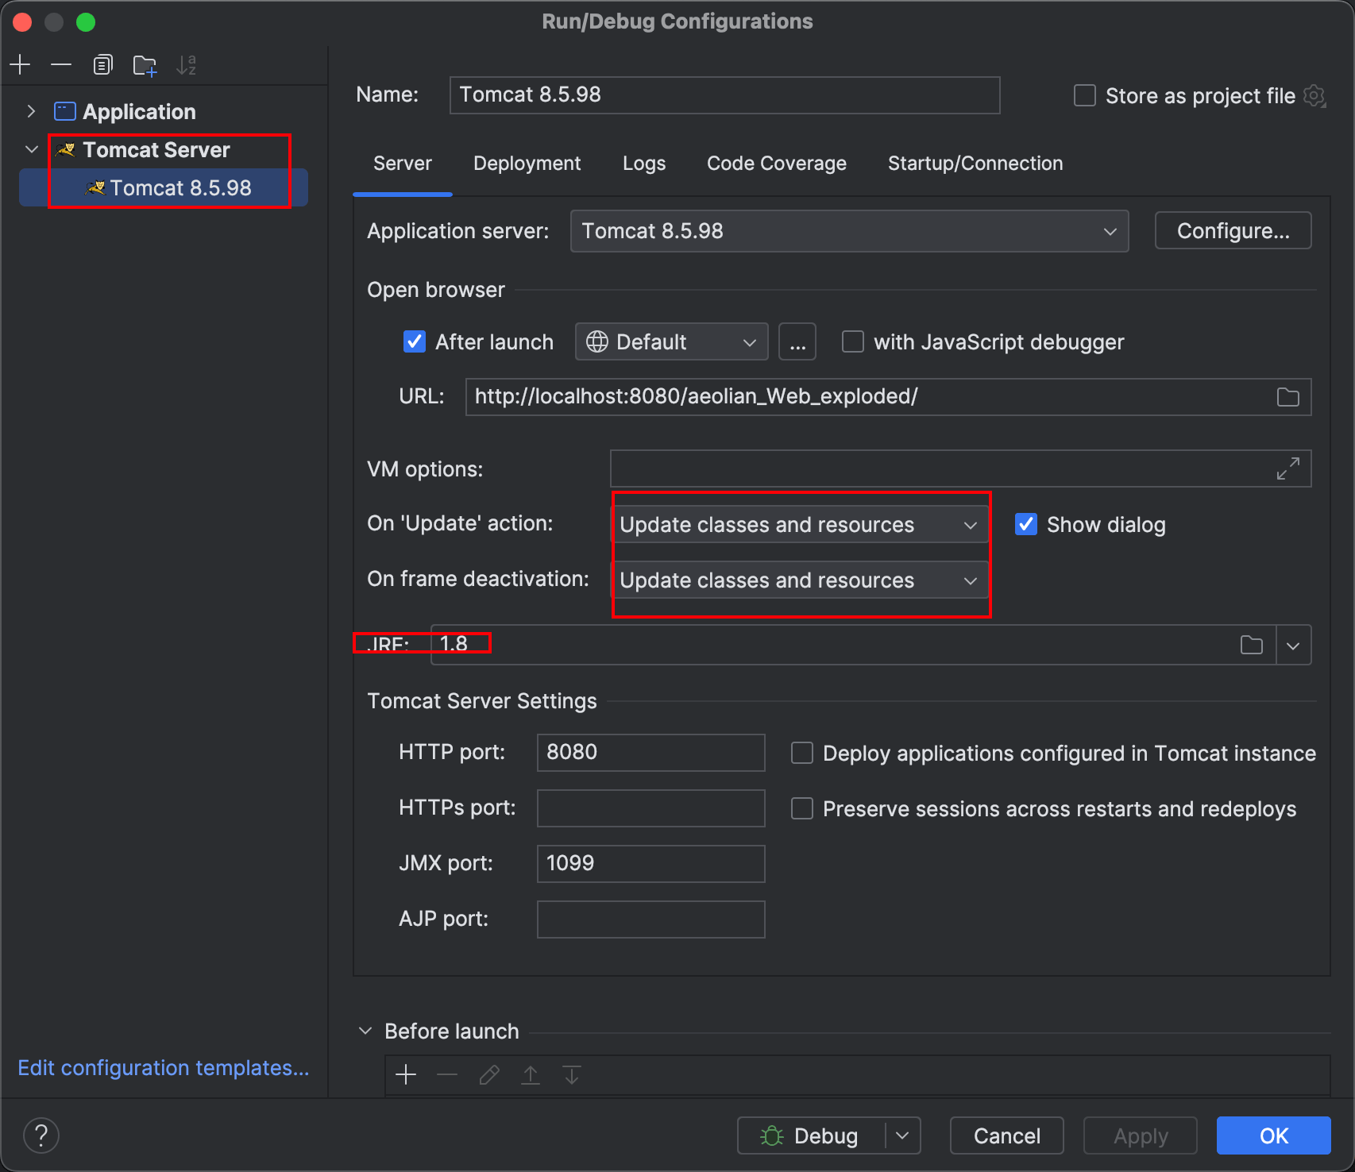Viewport: 1355px width, 1172px height.
Task: Collapse the Tomcat Server tree node
Action: [32, 149]
